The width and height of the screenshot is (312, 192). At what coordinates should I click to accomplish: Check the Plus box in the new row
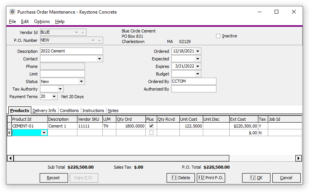(151, 133)
